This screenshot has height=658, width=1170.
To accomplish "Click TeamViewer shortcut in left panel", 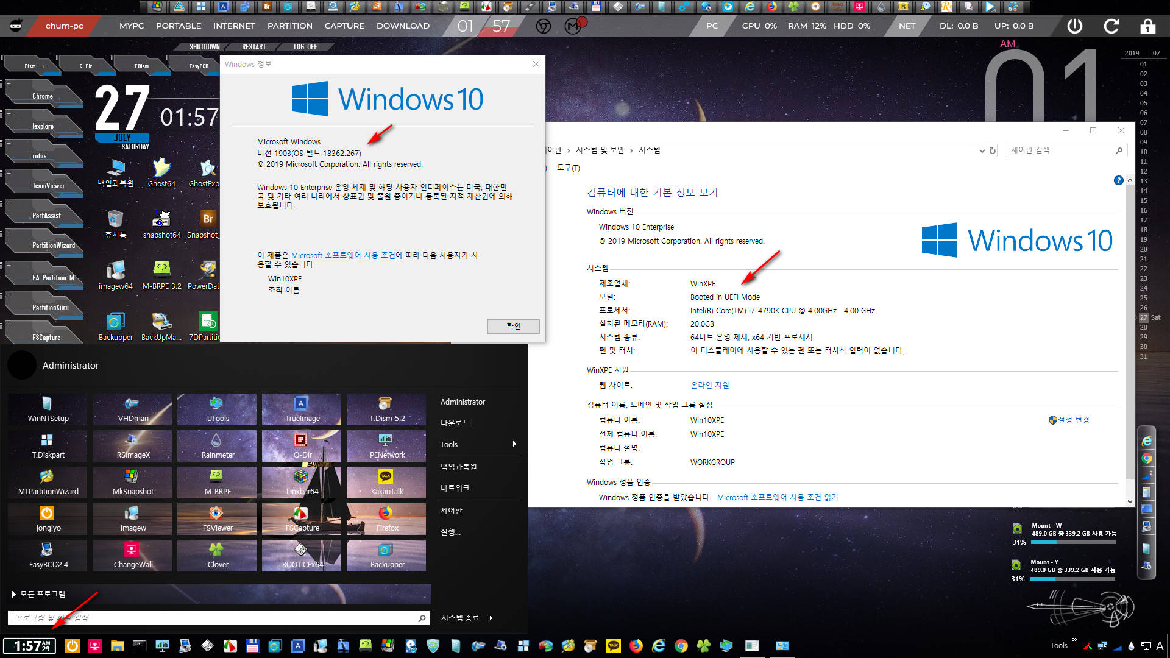I will 44,185.
